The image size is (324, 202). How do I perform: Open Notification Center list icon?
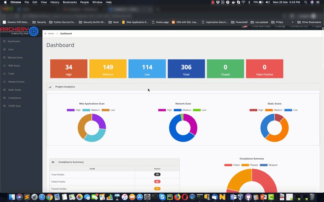[318, 2]
